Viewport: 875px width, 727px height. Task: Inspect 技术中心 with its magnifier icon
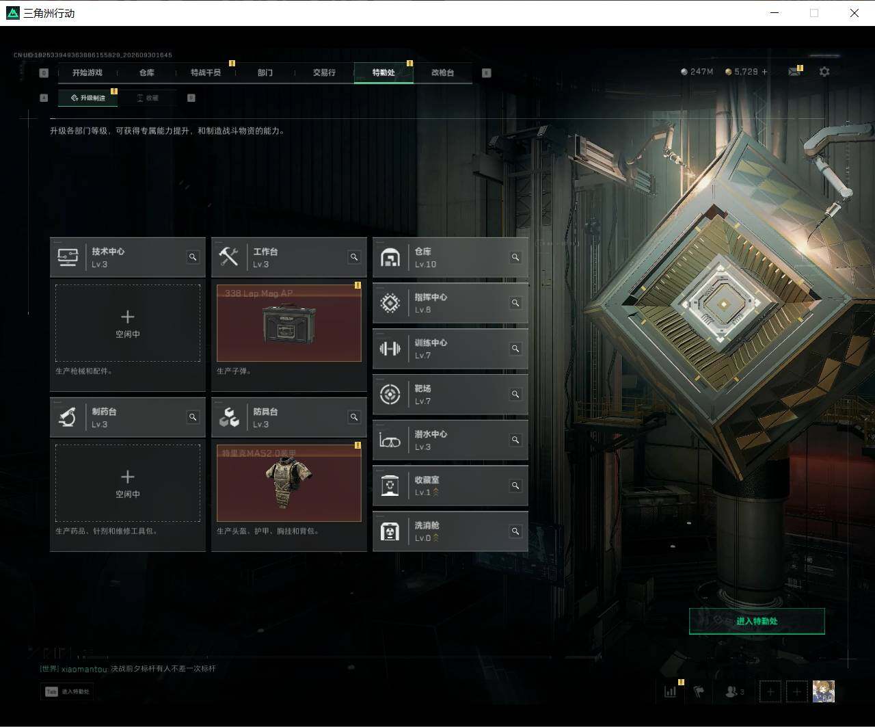(193, 257)
